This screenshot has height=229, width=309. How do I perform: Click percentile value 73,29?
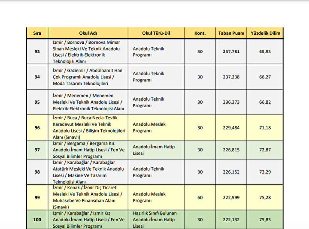click(265, 172)
